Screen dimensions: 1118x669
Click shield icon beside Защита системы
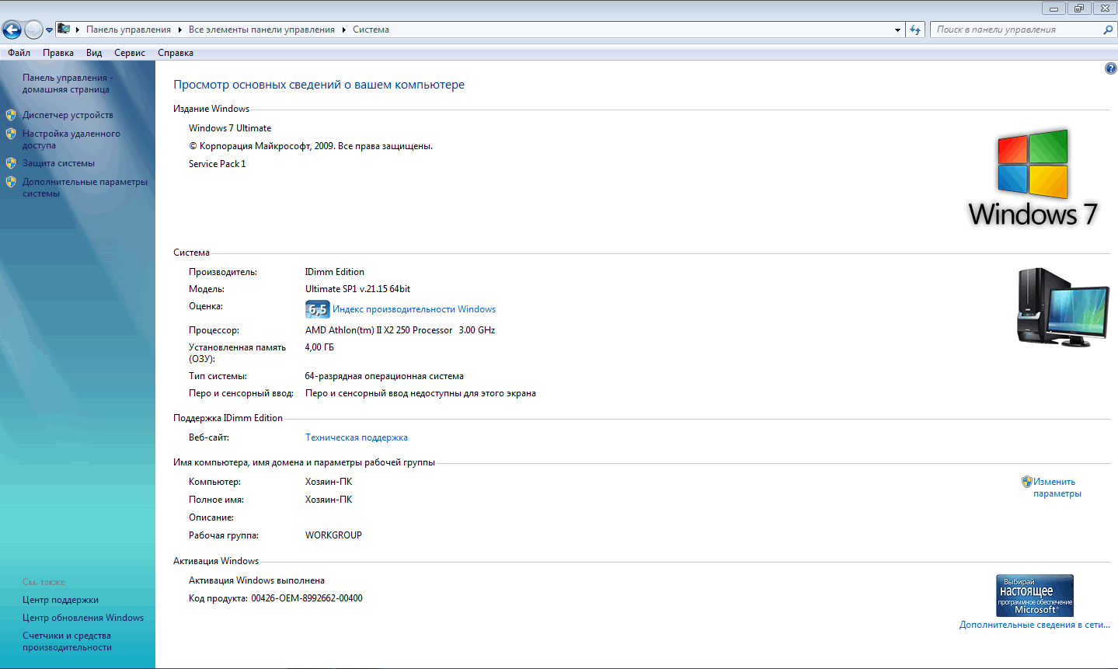pyautogui.click(x=11, y=163)
